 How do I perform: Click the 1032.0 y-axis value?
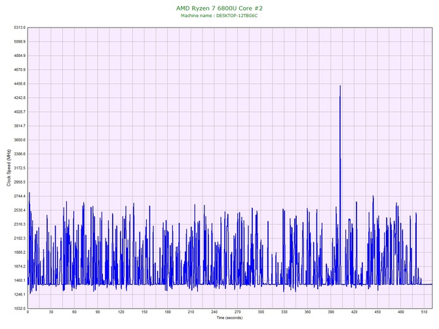pos(20,309)
